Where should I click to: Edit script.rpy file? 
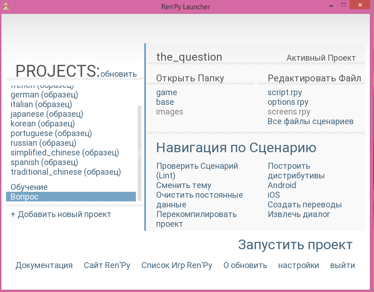[285, 92]
